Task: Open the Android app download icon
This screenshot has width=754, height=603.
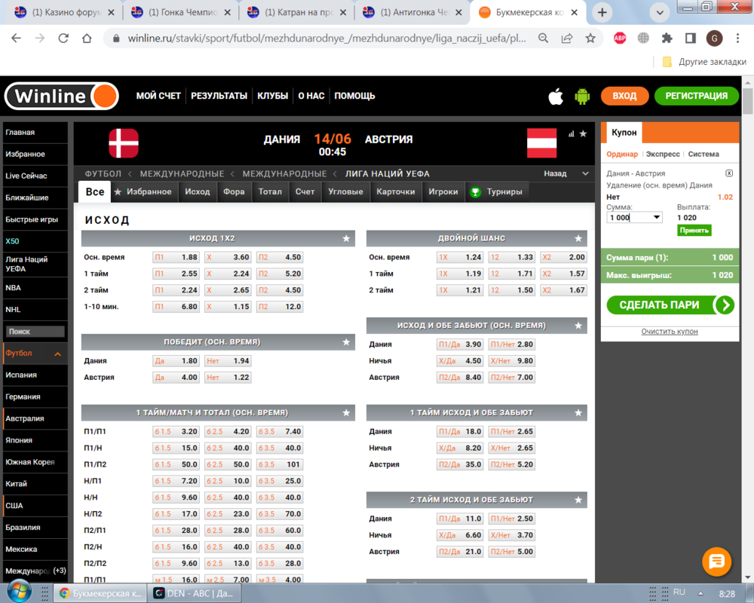Action: coord(582,96)
